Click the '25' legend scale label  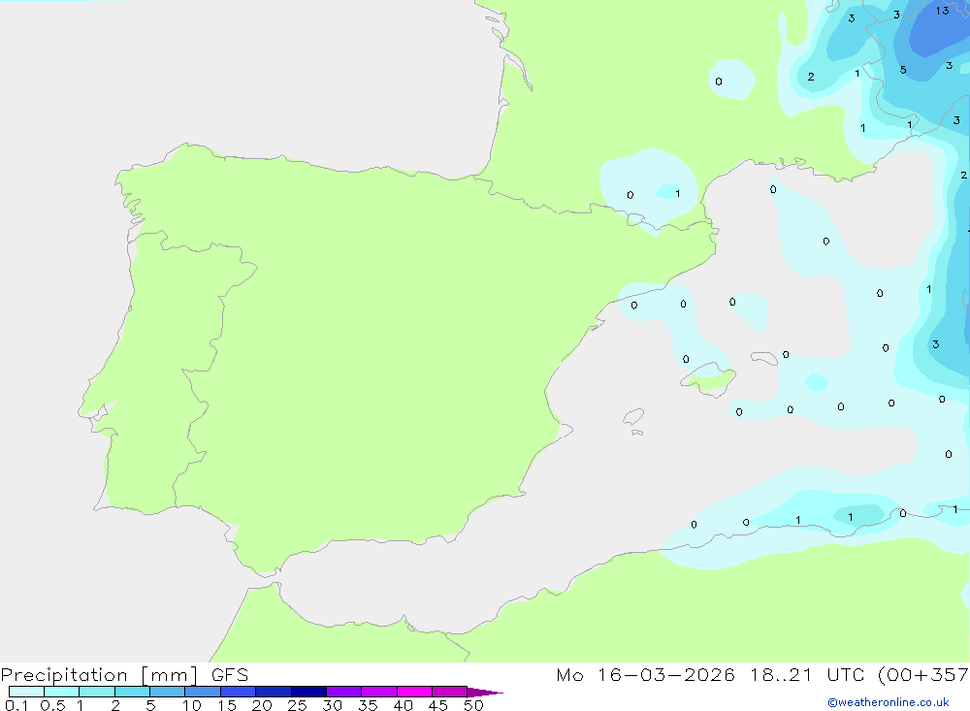coord(298,705)
